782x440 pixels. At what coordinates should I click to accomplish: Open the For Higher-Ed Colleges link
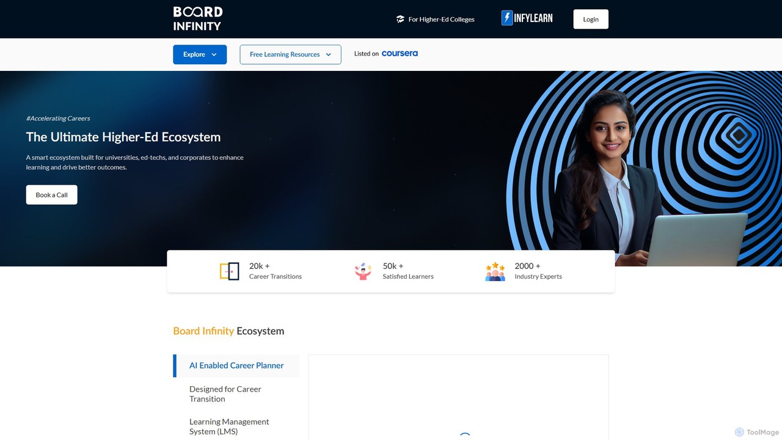441,20
